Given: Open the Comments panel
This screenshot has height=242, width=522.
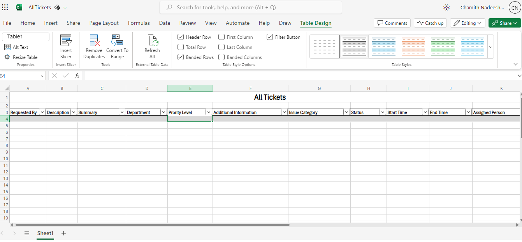Looking at the screenshot, I should click(392, 23).
